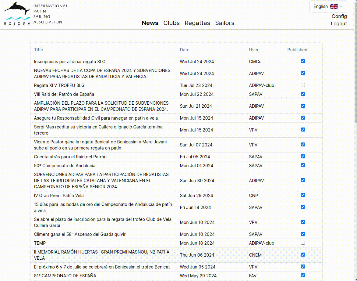Sort news by the Date column header
Viewport: 357px width, 281px height.
tap(185, 50)
